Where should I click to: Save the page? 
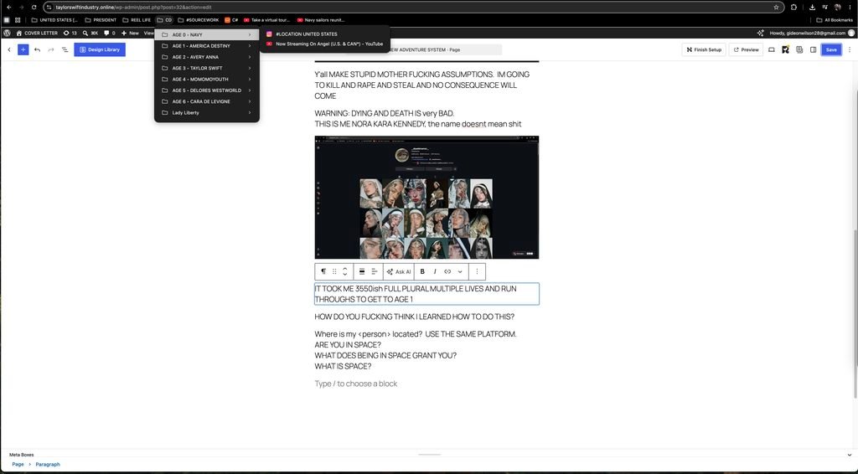tap(830, 49)
